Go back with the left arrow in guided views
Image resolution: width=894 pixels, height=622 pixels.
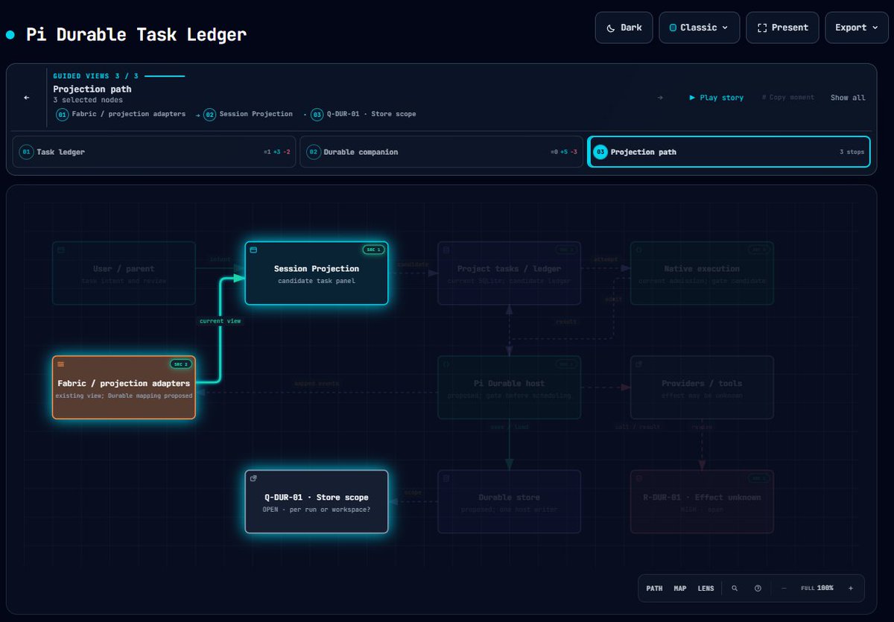(27, 98)
